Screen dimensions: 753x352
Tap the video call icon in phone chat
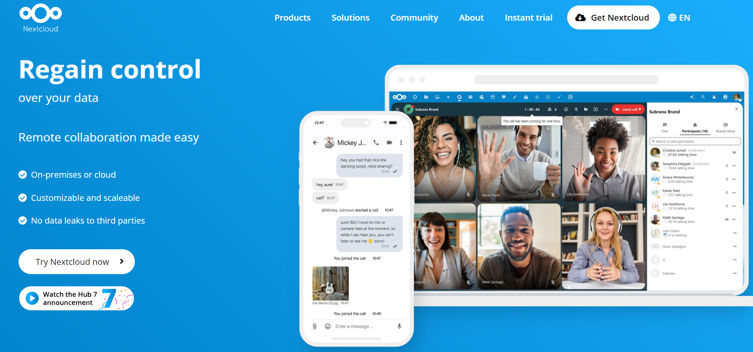[389, 143]
